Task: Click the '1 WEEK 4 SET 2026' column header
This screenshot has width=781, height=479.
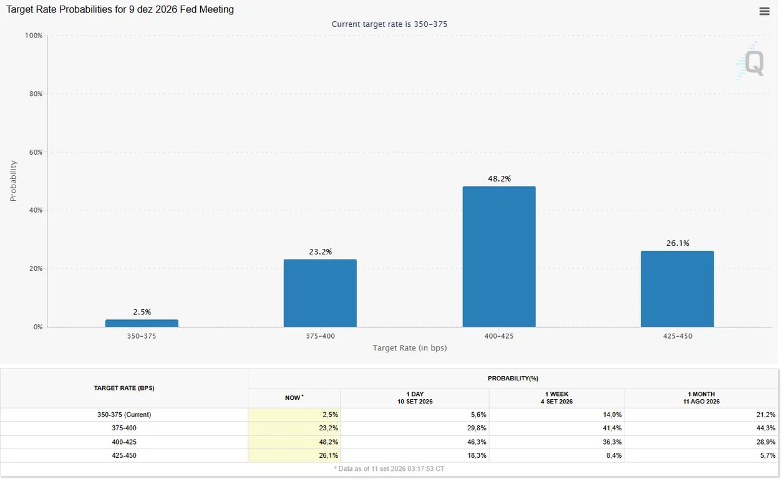Action: point(556,398)
